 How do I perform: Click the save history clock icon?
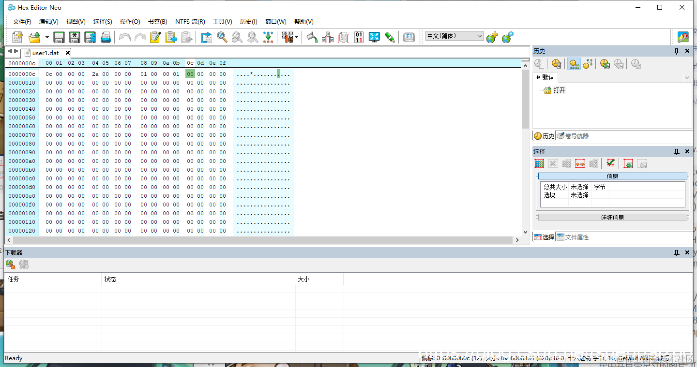(605, 64)
